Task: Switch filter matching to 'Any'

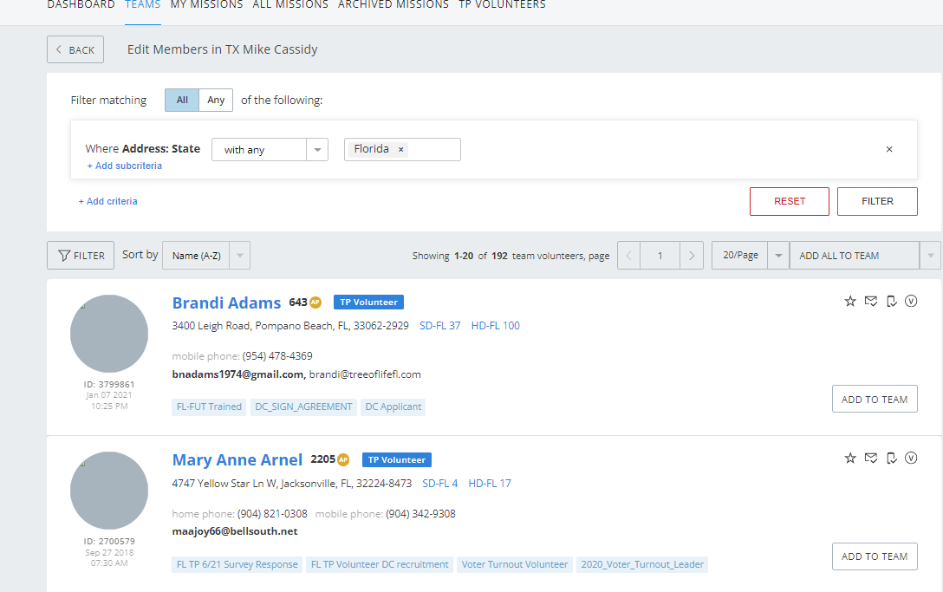Action: pos(216,100)
